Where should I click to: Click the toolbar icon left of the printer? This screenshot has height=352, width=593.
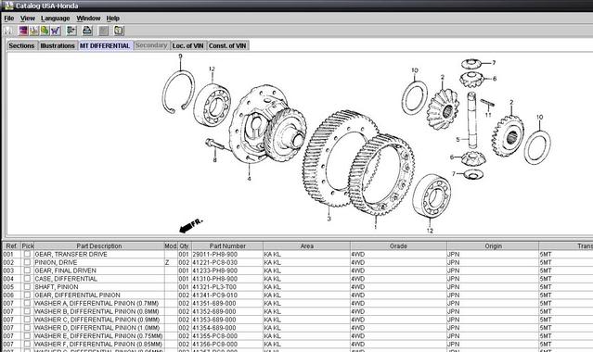point(71,31)
